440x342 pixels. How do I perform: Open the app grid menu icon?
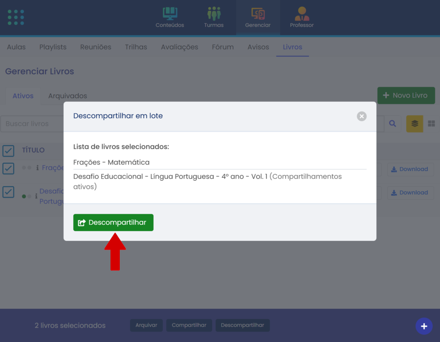point(16,17)
